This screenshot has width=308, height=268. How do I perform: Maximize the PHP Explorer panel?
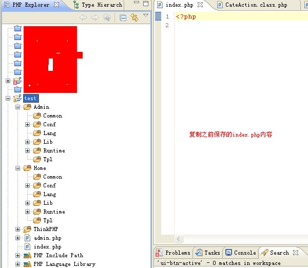point(146,4)
